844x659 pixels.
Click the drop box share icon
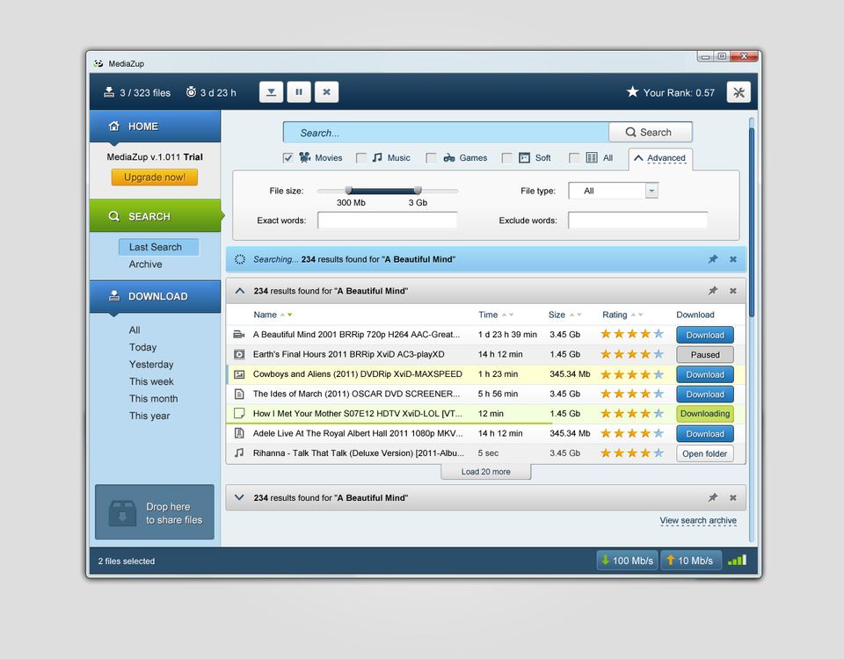tap(122, 512)
